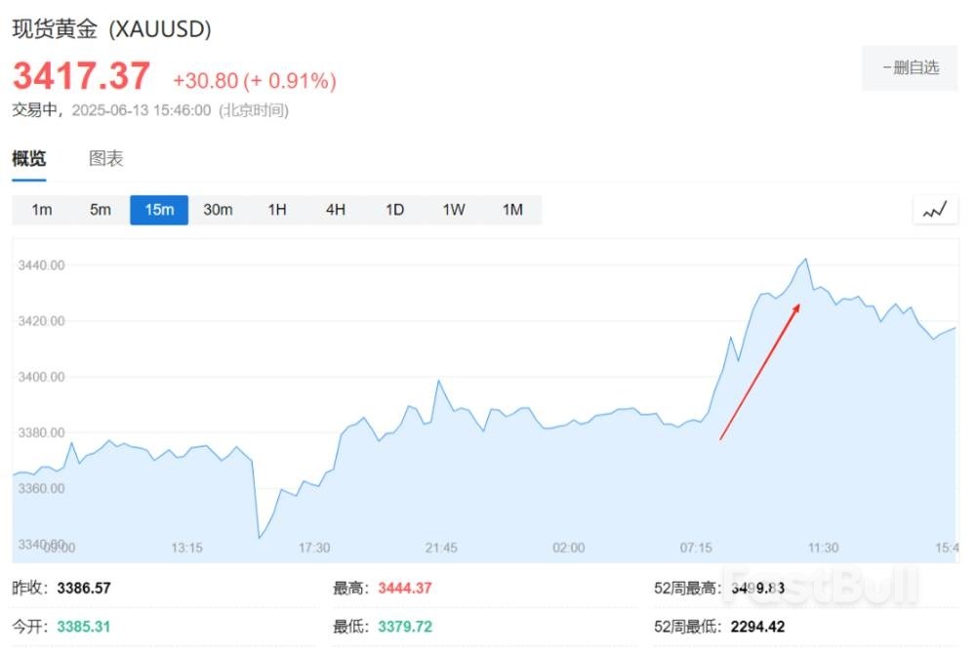The image size is (976, 653).
Task: Switch chart to 1H interval
Action: point(277,210)
